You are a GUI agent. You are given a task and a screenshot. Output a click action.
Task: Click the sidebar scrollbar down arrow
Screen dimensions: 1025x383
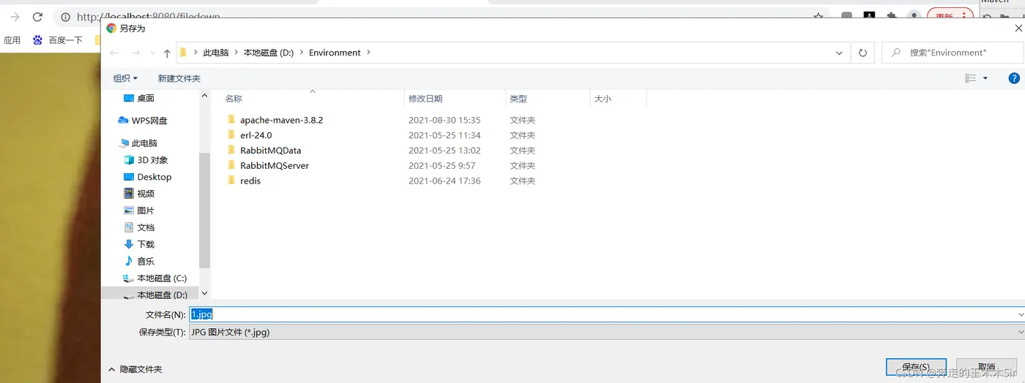pyautogui.click(x=205, y=293)
